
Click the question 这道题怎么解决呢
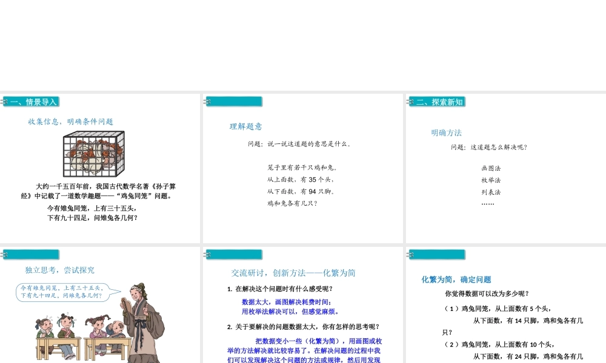[488, 147]
